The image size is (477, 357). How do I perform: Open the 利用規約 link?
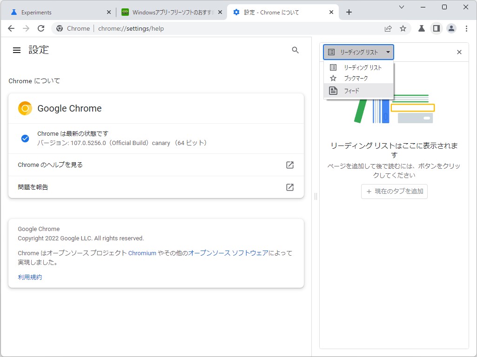click(x=29, y=277)
